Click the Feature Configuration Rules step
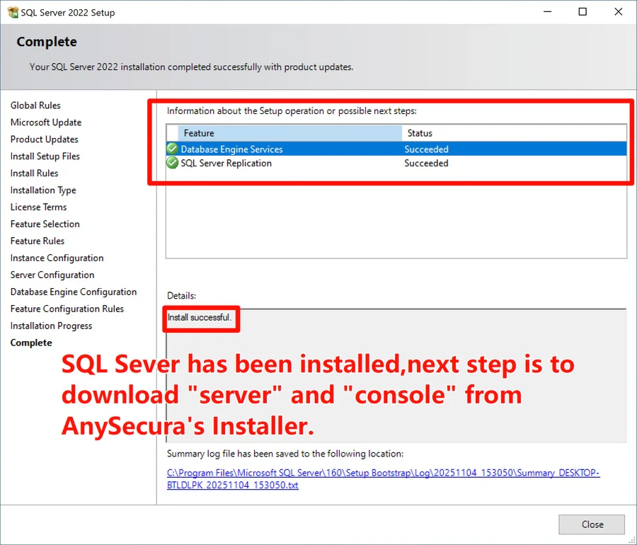Viewport: 637px width, 545px height. click(67, 309)
